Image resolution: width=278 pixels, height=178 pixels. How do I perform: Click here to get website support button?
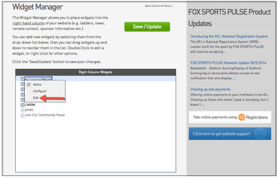point(230,134)
